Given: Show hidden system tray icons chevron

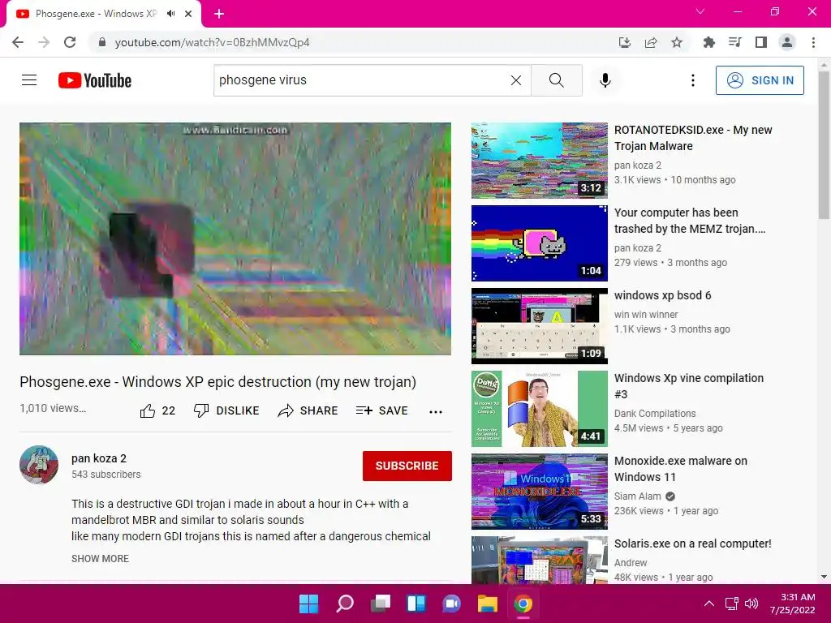Looking at the screenshot, I should pyautogui.click(x=708, y=604).
